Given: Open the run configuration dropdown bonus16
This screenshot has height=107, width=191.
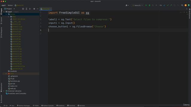Looking at the screenshot, I should 137,5.
